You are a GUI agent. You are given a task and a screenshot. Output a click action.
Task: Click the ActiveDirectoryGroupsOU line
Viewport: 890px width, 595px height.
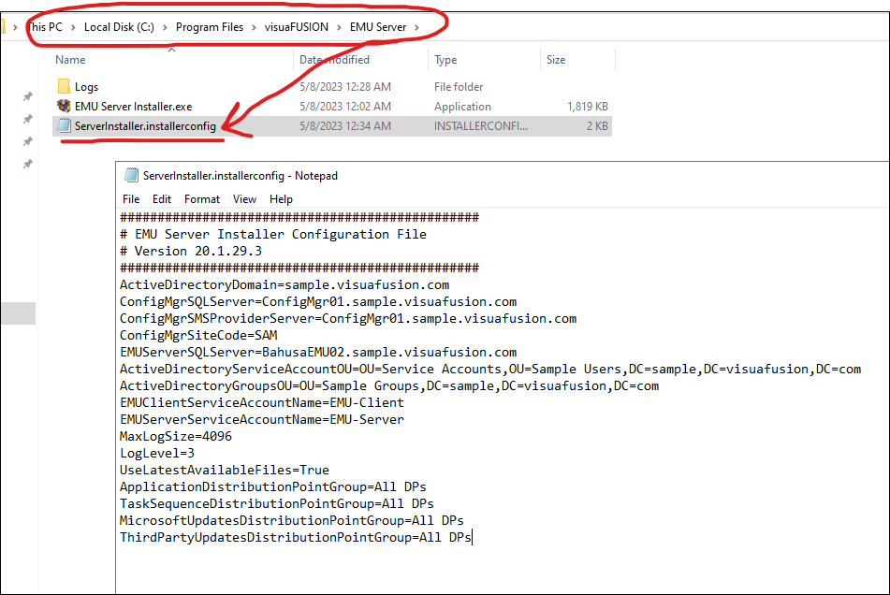pyautogui.click(x=389, y=385)
